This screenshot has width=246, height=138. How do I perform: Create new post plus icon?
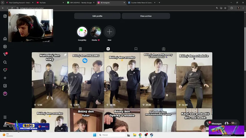5,78
